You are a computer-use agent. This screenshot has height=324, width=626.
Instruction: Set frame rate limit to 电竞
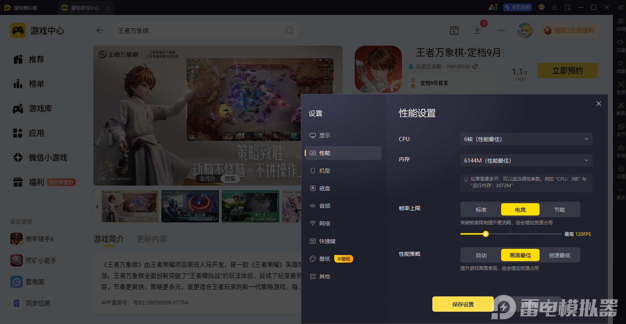pos(520,210)
